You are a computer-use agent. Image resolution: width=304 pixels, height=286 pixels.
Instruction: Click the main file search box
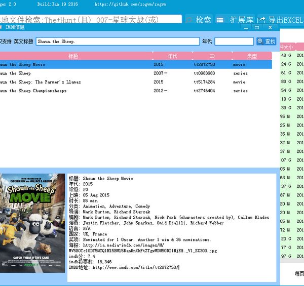(90, 20)
